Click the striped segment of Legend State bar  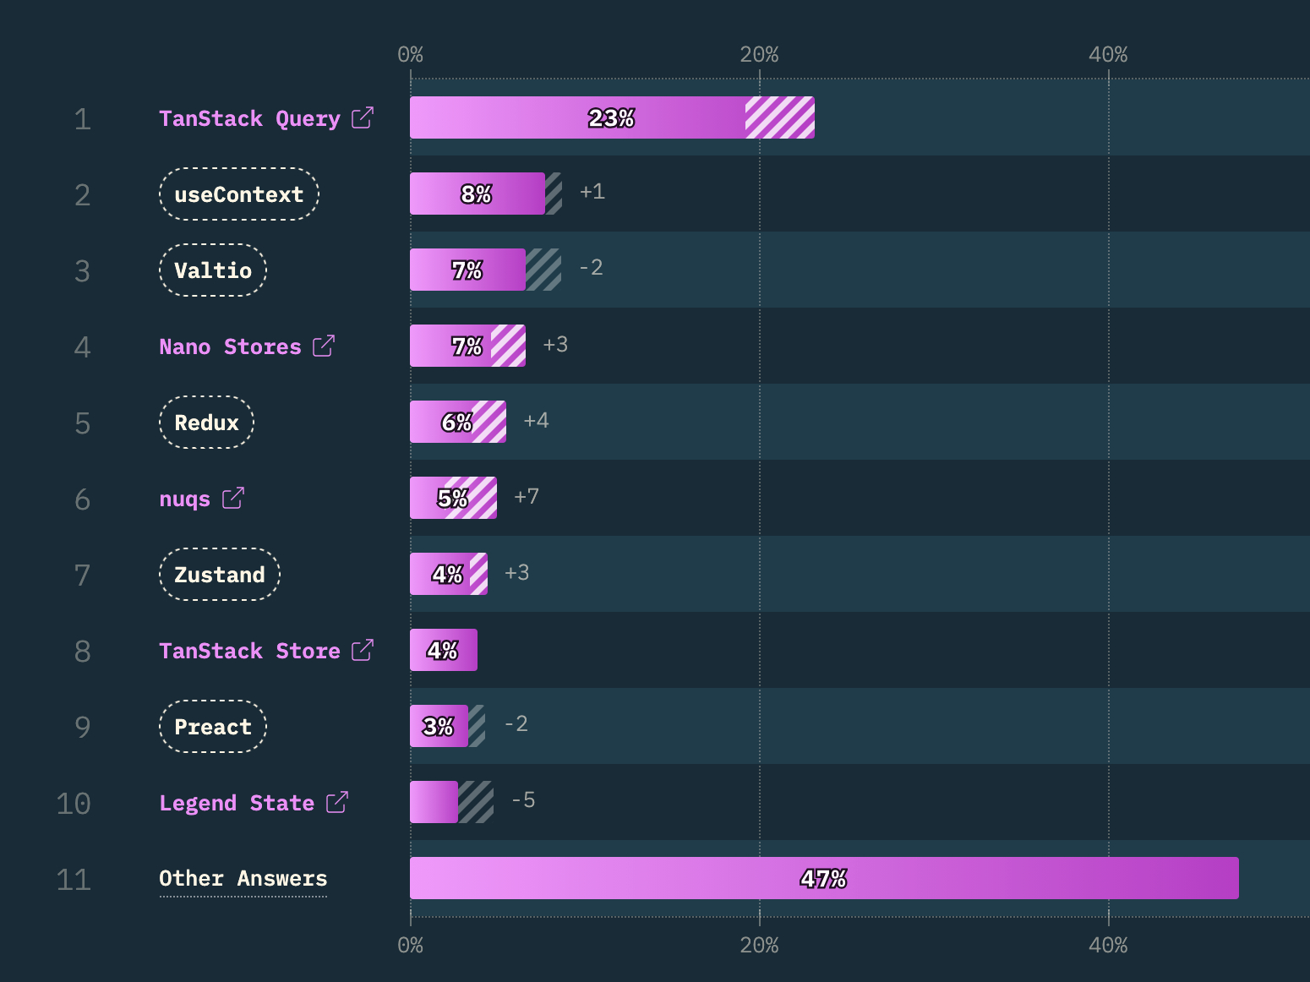476,802
